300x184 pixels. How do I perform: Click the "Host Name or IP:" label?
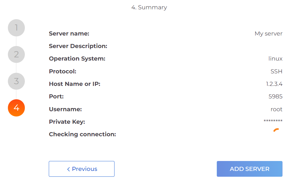(x=74, y=84)
